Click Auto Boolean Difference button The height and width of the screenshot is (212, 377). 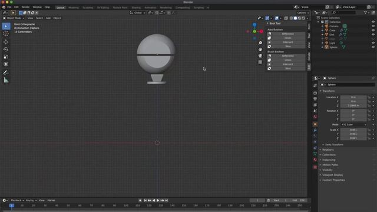(x=286, y=34)
